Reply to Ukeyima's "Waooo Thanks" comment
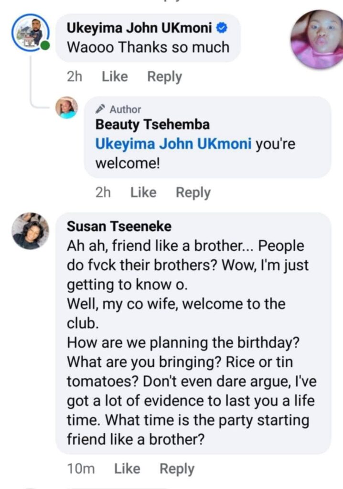The height and width of the screenshot is (489, 343). click(164, 77)
